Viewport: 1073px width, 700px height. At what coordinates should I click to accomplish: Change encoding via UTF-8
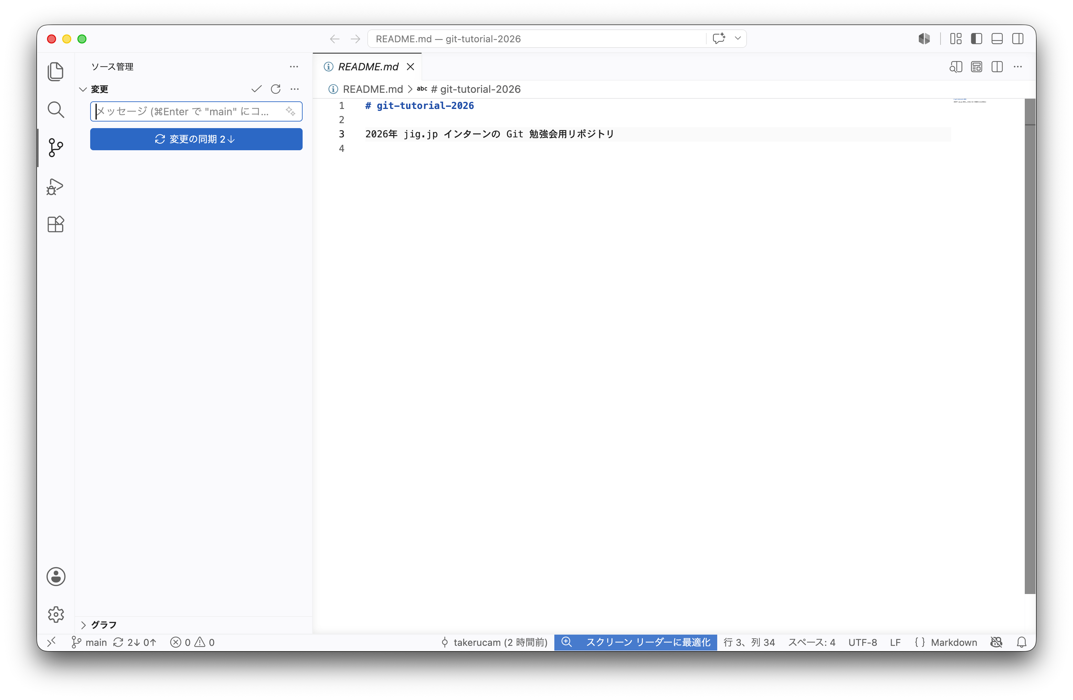863,642
